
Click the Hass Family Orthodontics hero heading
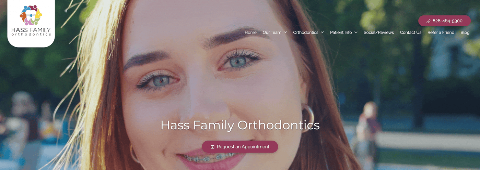click(x=240, y=125)
